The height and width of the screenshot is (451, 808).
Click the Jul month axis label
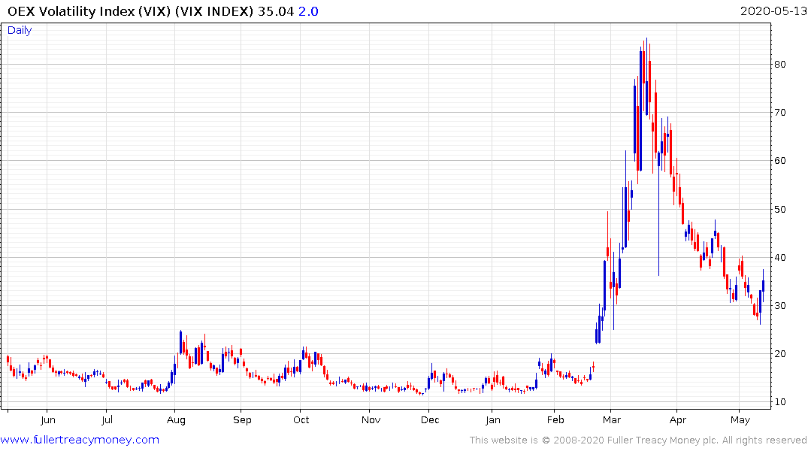[x=107, y=420]
